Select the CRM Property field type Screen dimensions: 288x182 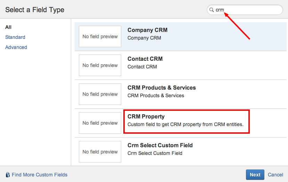(x=146, y=117)
